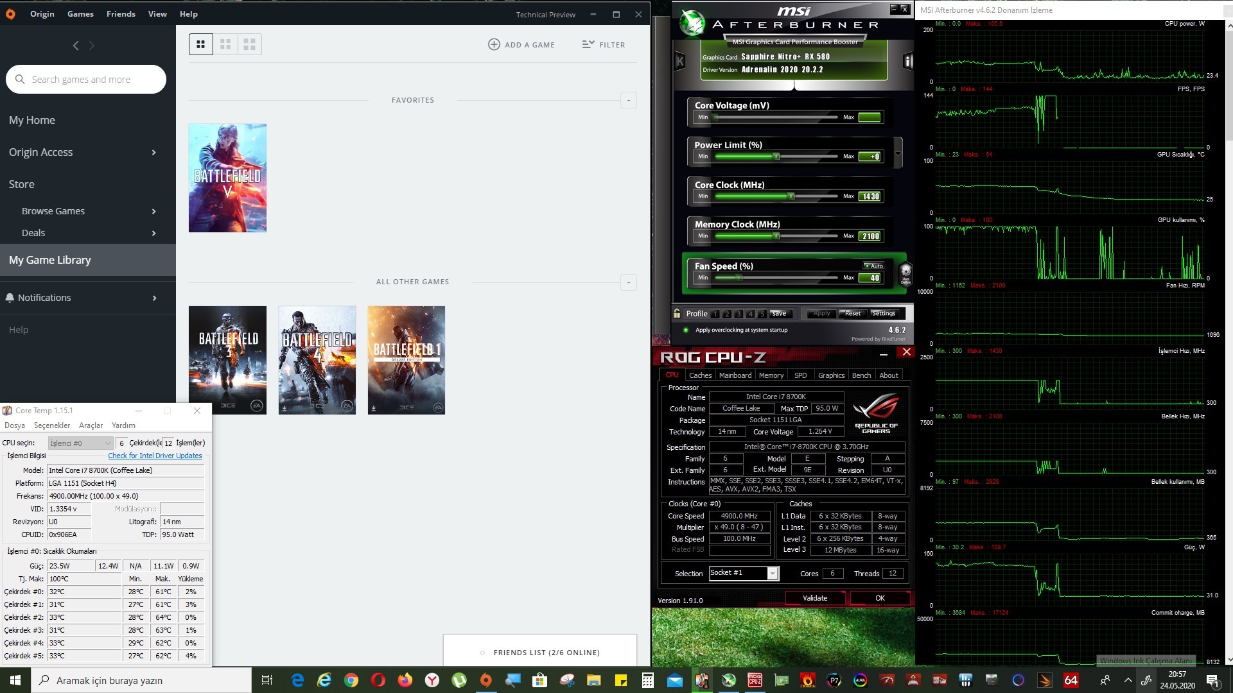Open the Games menu in Origin

click(x=80, y=13)
